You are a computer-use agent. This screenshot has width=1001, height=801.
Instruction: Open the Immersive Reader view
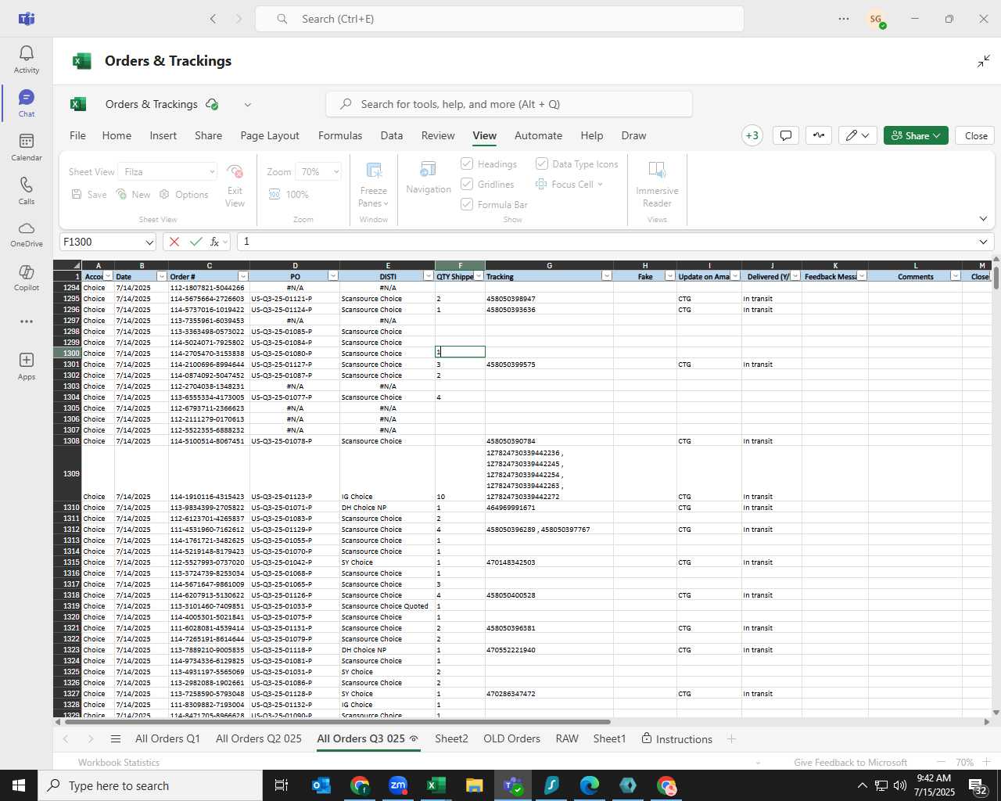(x=657, y=185)
